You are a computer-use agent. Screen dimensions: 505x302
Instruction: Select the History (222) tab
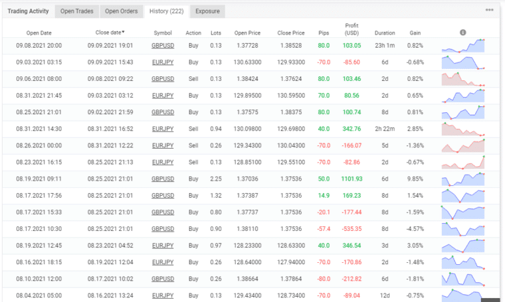click(166, 11)
